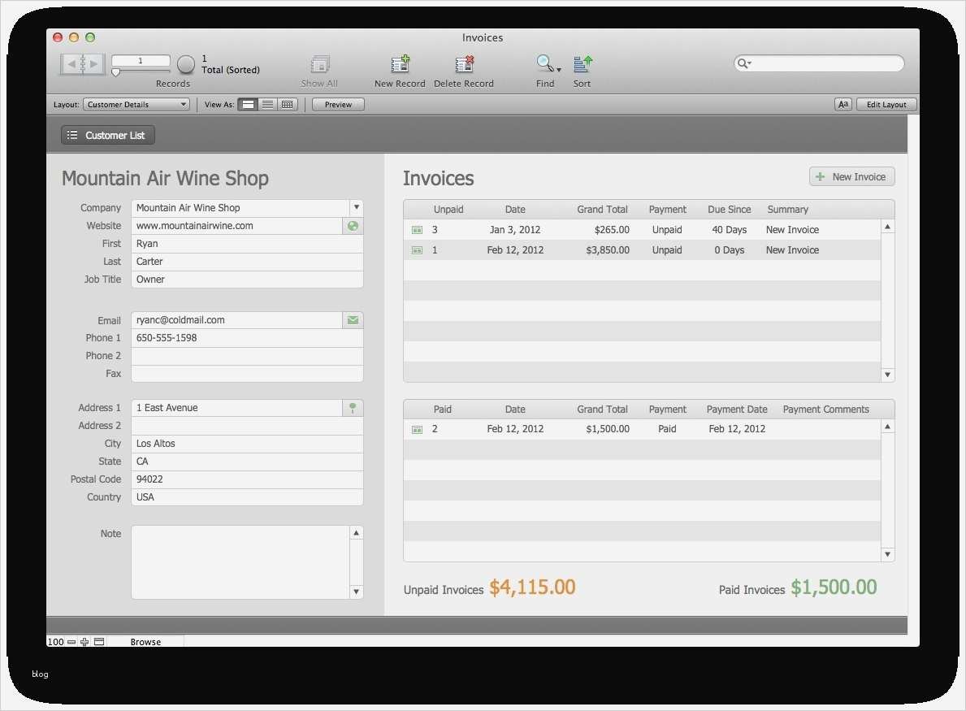Click the email field ryanc@coldmail.com
The width and height of the screenshot is (966, 711).
pos(237,320)
